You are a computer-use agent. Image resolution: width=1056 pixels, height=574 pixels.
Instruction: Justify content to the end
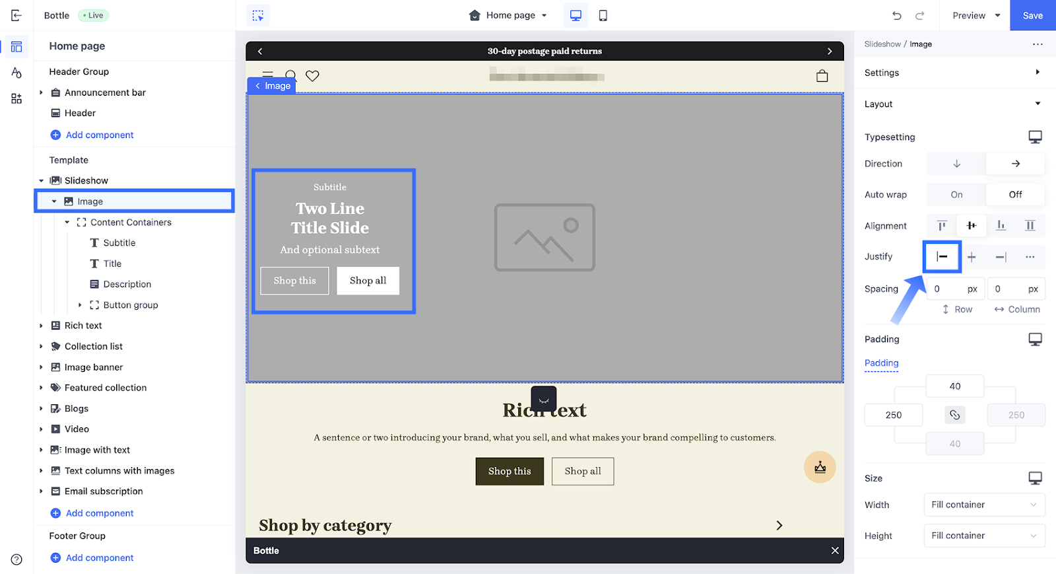1001,257
